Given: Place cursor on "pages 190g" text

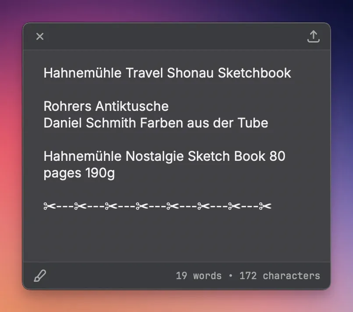Looking at the screenshot, I should click(79, 173).
